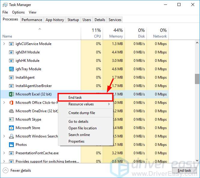
Task: Open the View menu
Action: [x=32, y=12]
